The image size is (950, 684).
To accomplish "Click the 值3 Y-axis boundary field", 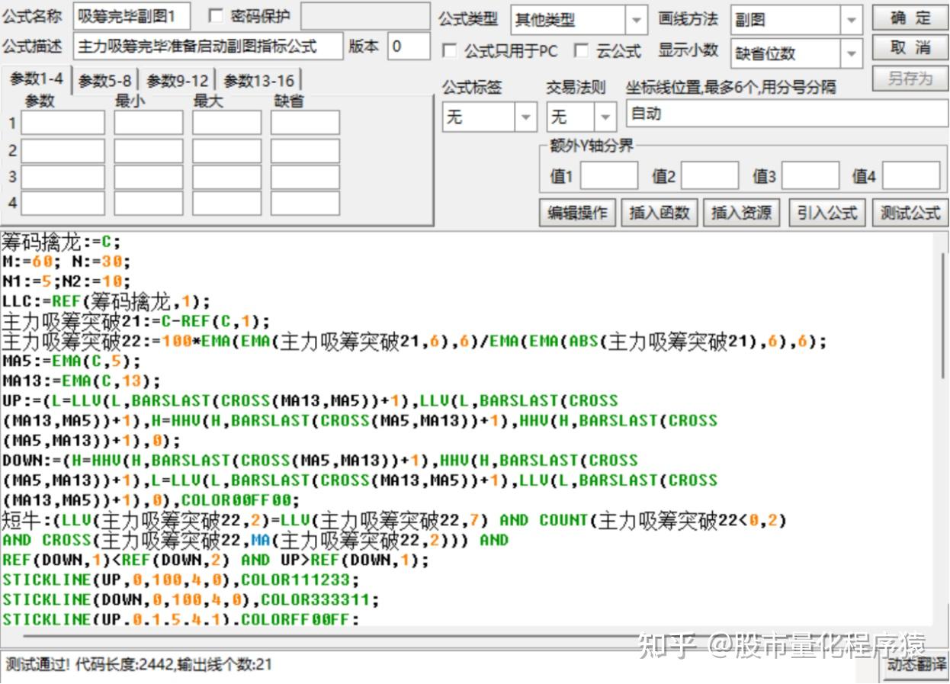I will pos(810,175).
